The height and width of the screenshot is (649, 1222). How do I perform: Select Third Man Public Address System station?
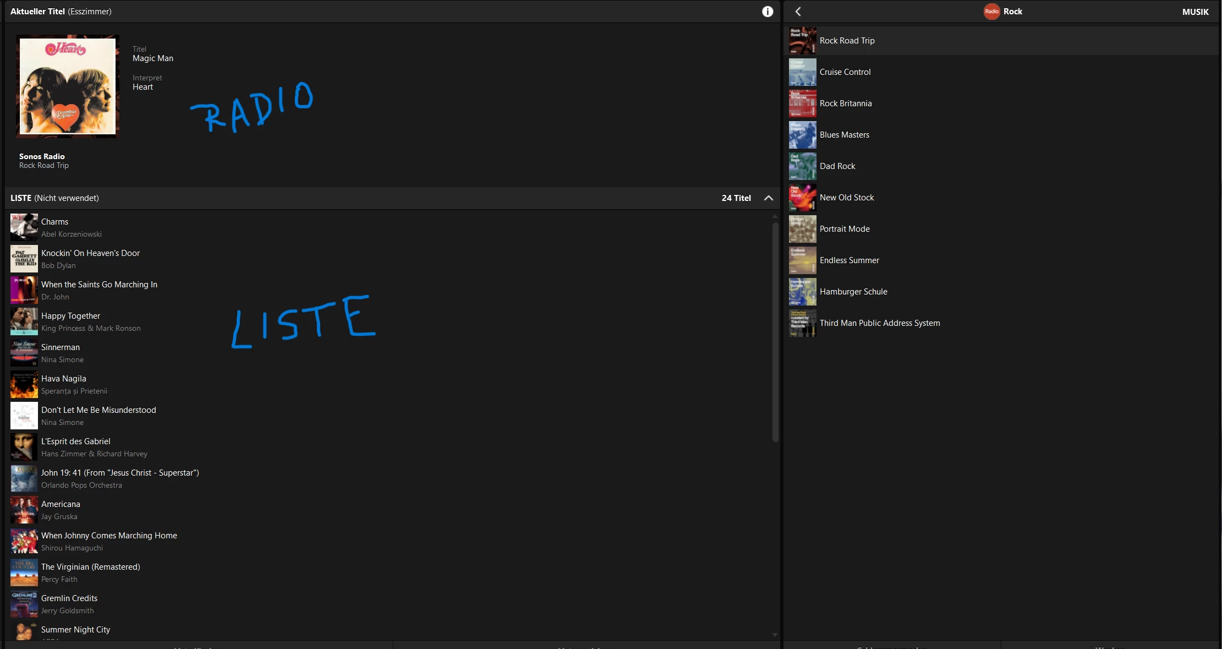point(1001,323)
